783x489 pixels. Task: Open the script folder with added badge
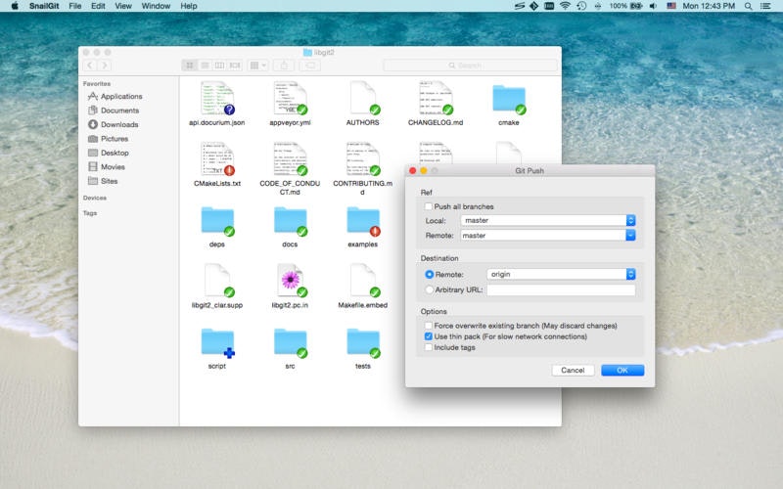point(217,342)
